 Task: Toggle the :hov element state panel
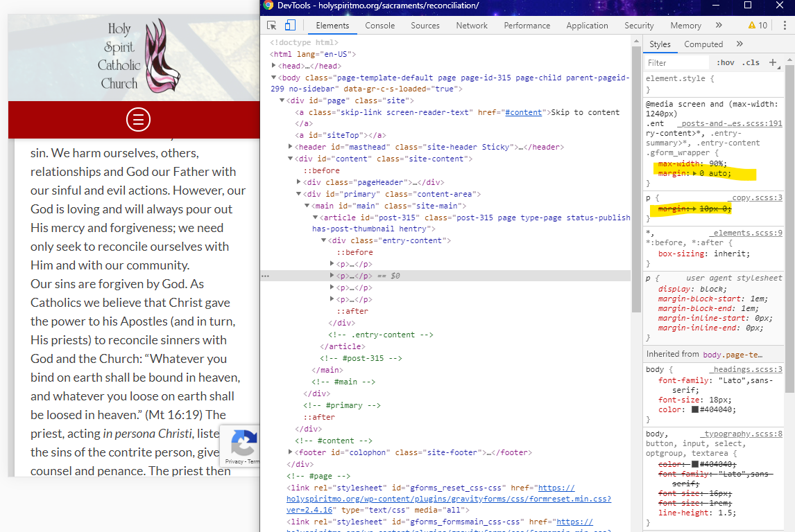click(x=725, y=62)
